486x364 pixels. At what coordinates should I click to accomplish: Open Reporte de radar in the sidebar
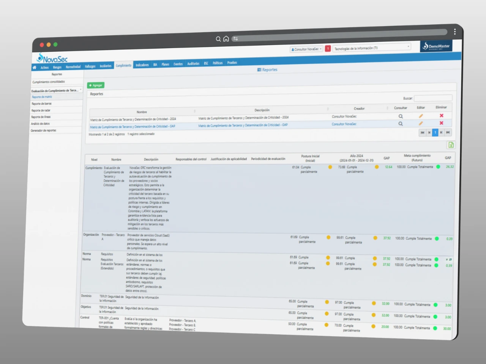(x=41, y=110)
